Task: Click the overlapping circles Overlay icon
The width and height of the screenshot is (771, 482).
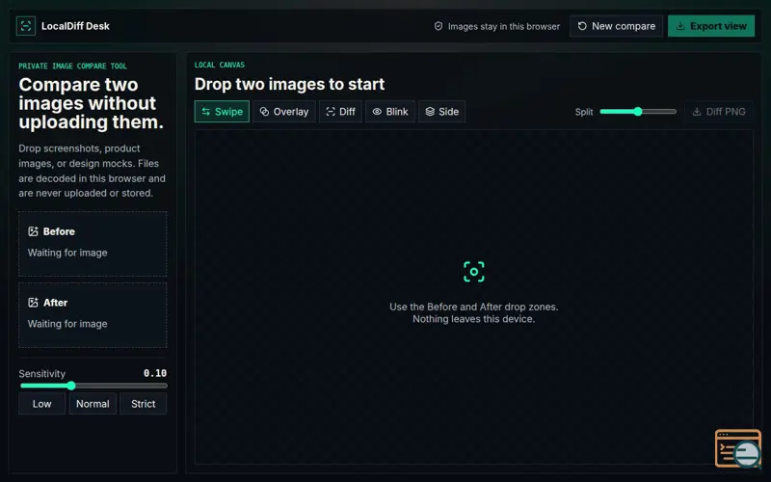Action: click(264, 112)
